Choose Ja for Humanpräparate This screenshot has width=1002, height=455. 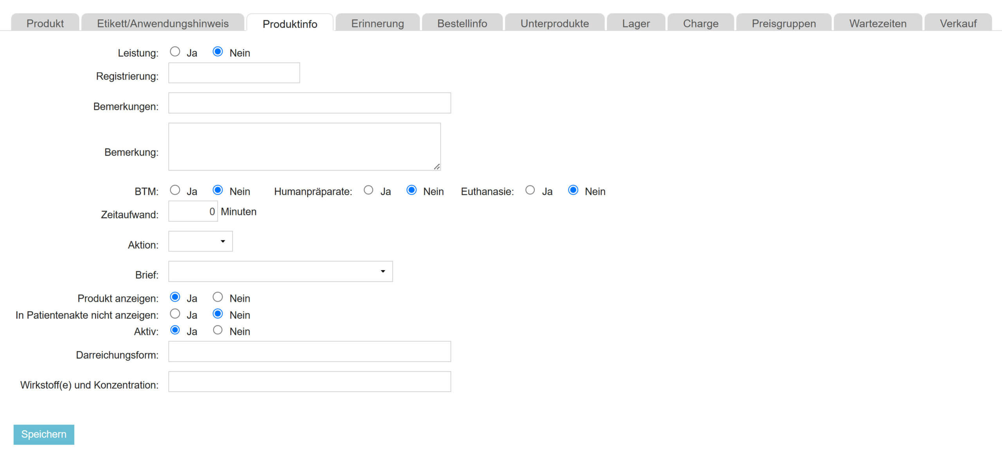[x=368, y=190]
